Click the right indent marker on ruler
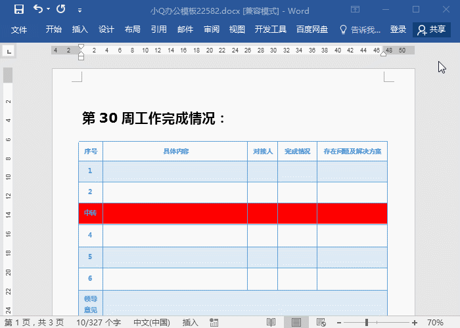The width and height of the screenshot is (460, 328). click(383, 54)
